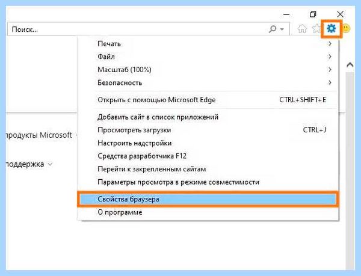Open Настроить надстройки
Viewport: 361px width, 276px height.
(x=208, y=143)
